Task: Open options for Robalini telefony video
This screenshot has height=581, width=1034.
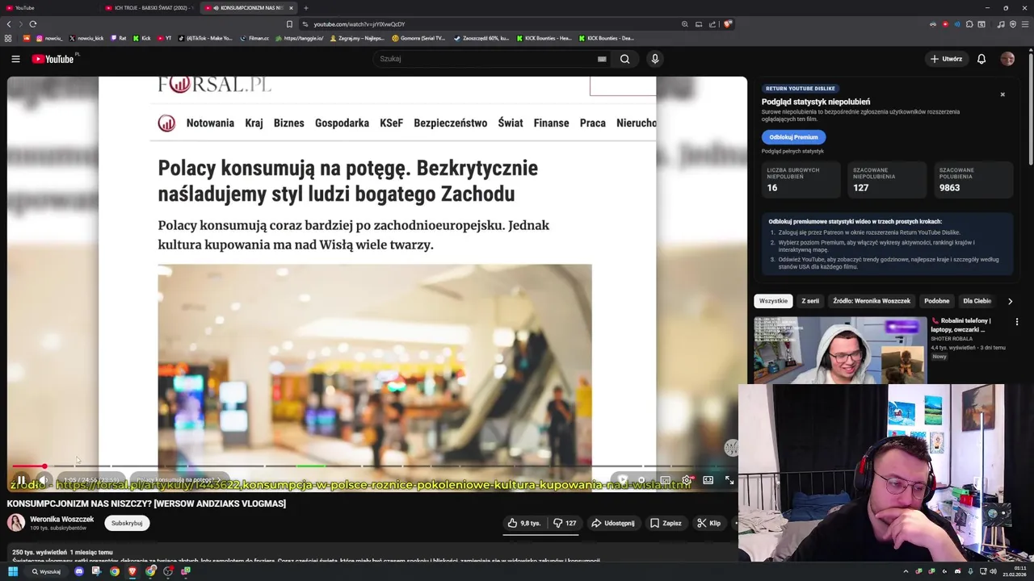Action: pos(1017,321)
